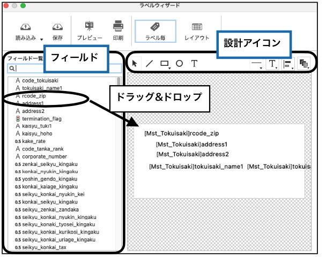This screenshot has width=326, height=257.
Task: Click [Mst_Tokuisaki]rcode_zip on the label canvas
Action: tap(182, 133)
